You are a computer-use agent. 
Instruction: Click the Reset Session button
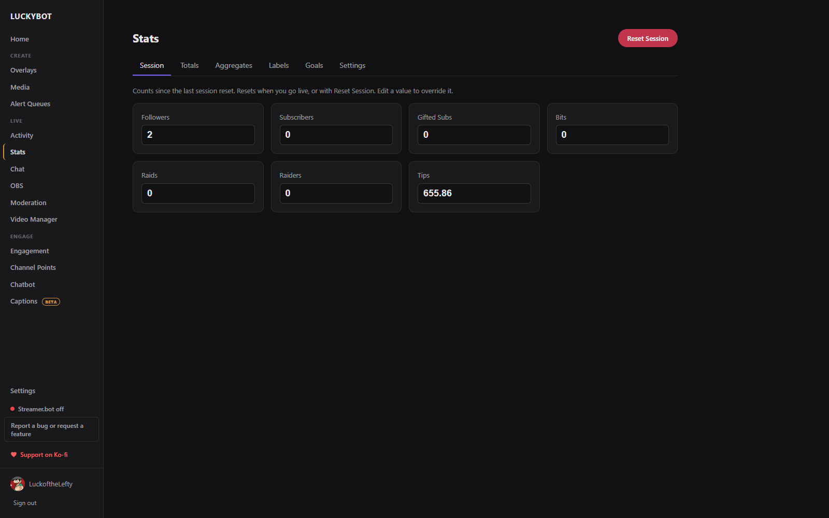648,38
